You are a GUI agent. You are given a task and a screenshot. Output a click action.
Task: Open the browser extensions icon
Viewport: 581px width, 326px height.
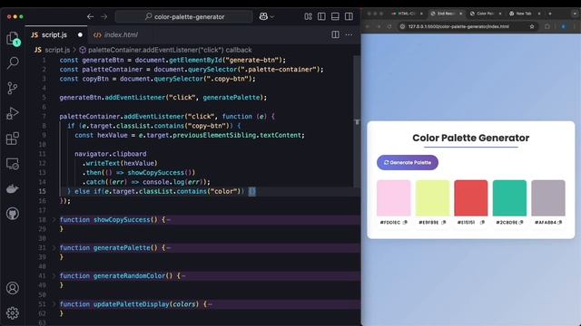pos(547,26)
